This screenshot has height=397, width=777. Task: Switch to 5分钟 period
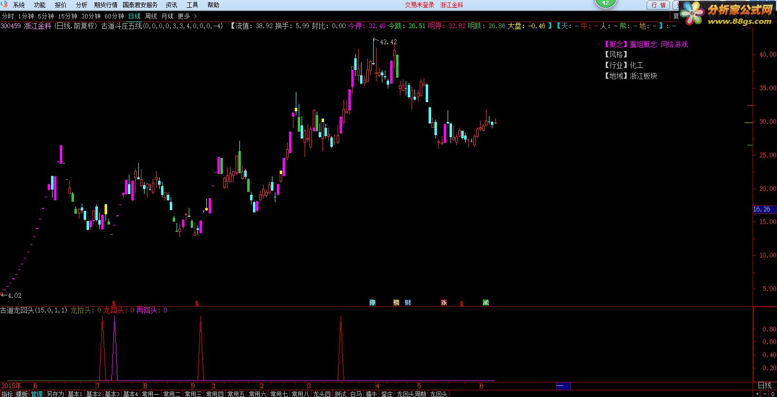click(x=46, y=17)
